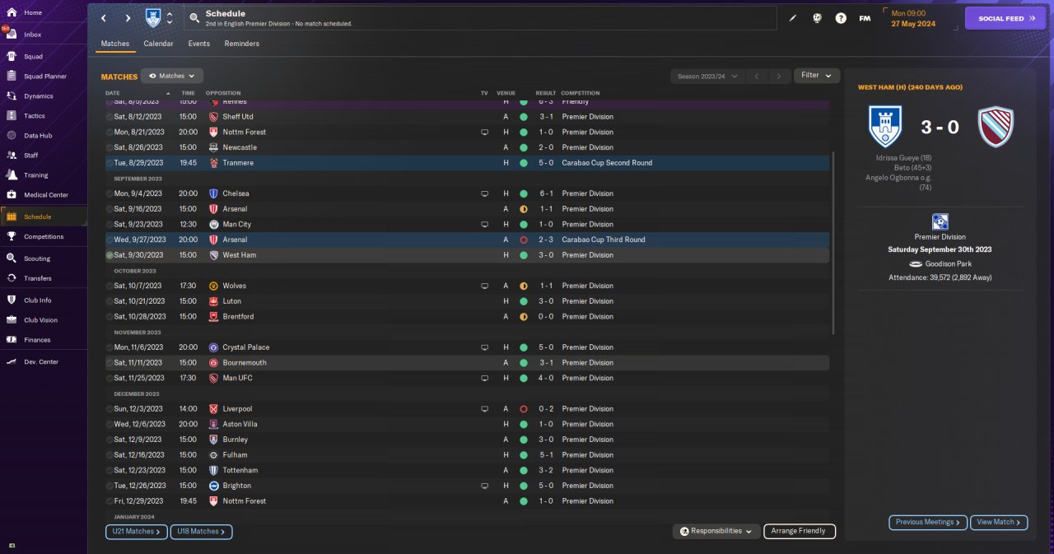Click the home team crest in match panel
This screenshot has height=554, width=1054.
point(886,127)
